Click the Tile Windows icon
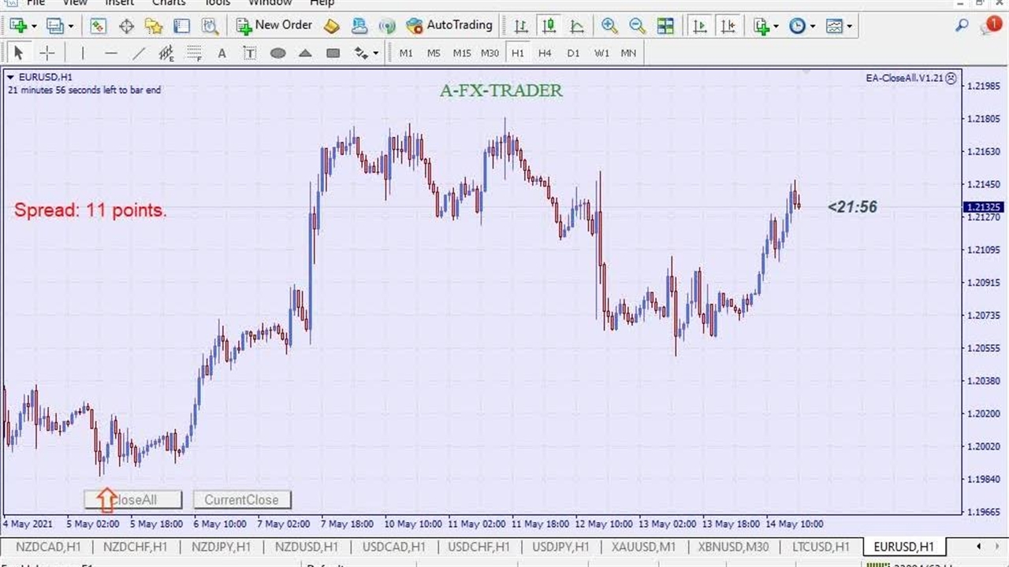The width and height of the screenshot is (1009, 567). coord(665,26)
